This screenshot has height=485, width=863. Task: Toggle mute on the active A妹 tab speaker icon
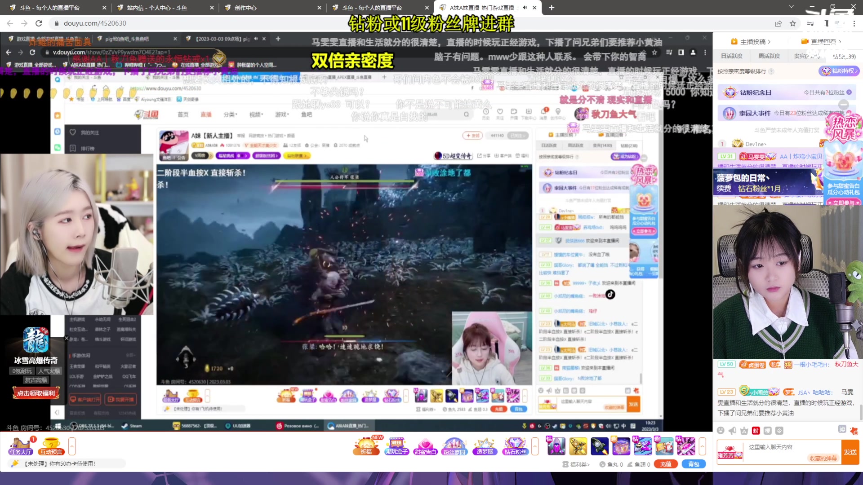tap(525, 8)
